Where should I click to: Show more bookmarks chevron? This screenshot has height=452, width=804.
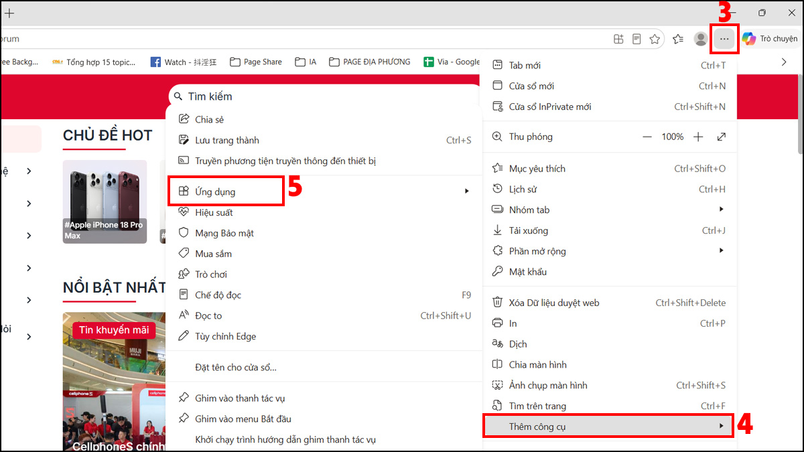point(785,62)
